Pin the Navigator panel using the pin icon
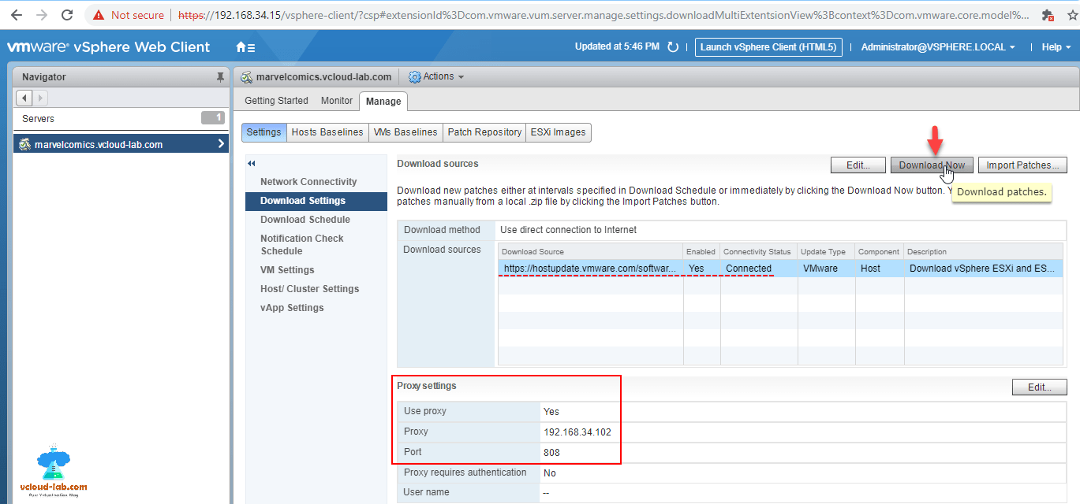1080x504 pixels. (x=221, y=76)
